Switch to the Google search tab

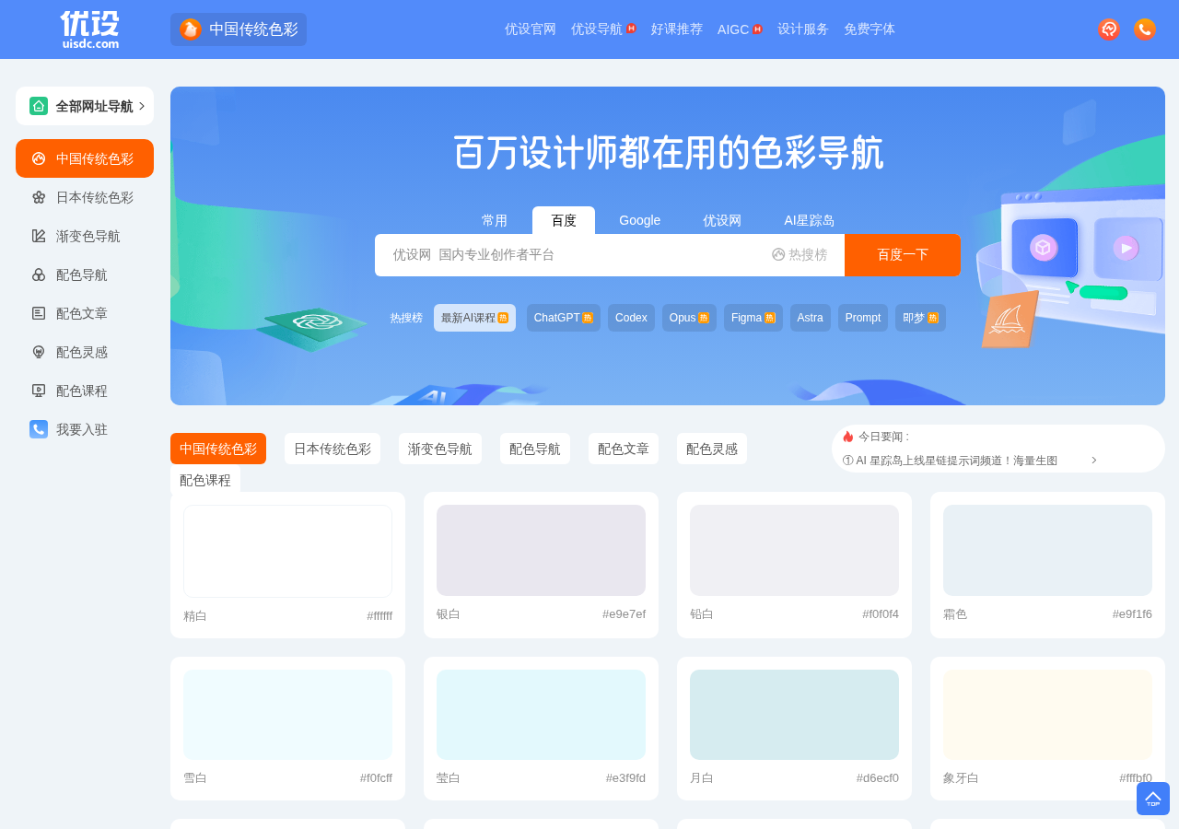pos(640,220)
